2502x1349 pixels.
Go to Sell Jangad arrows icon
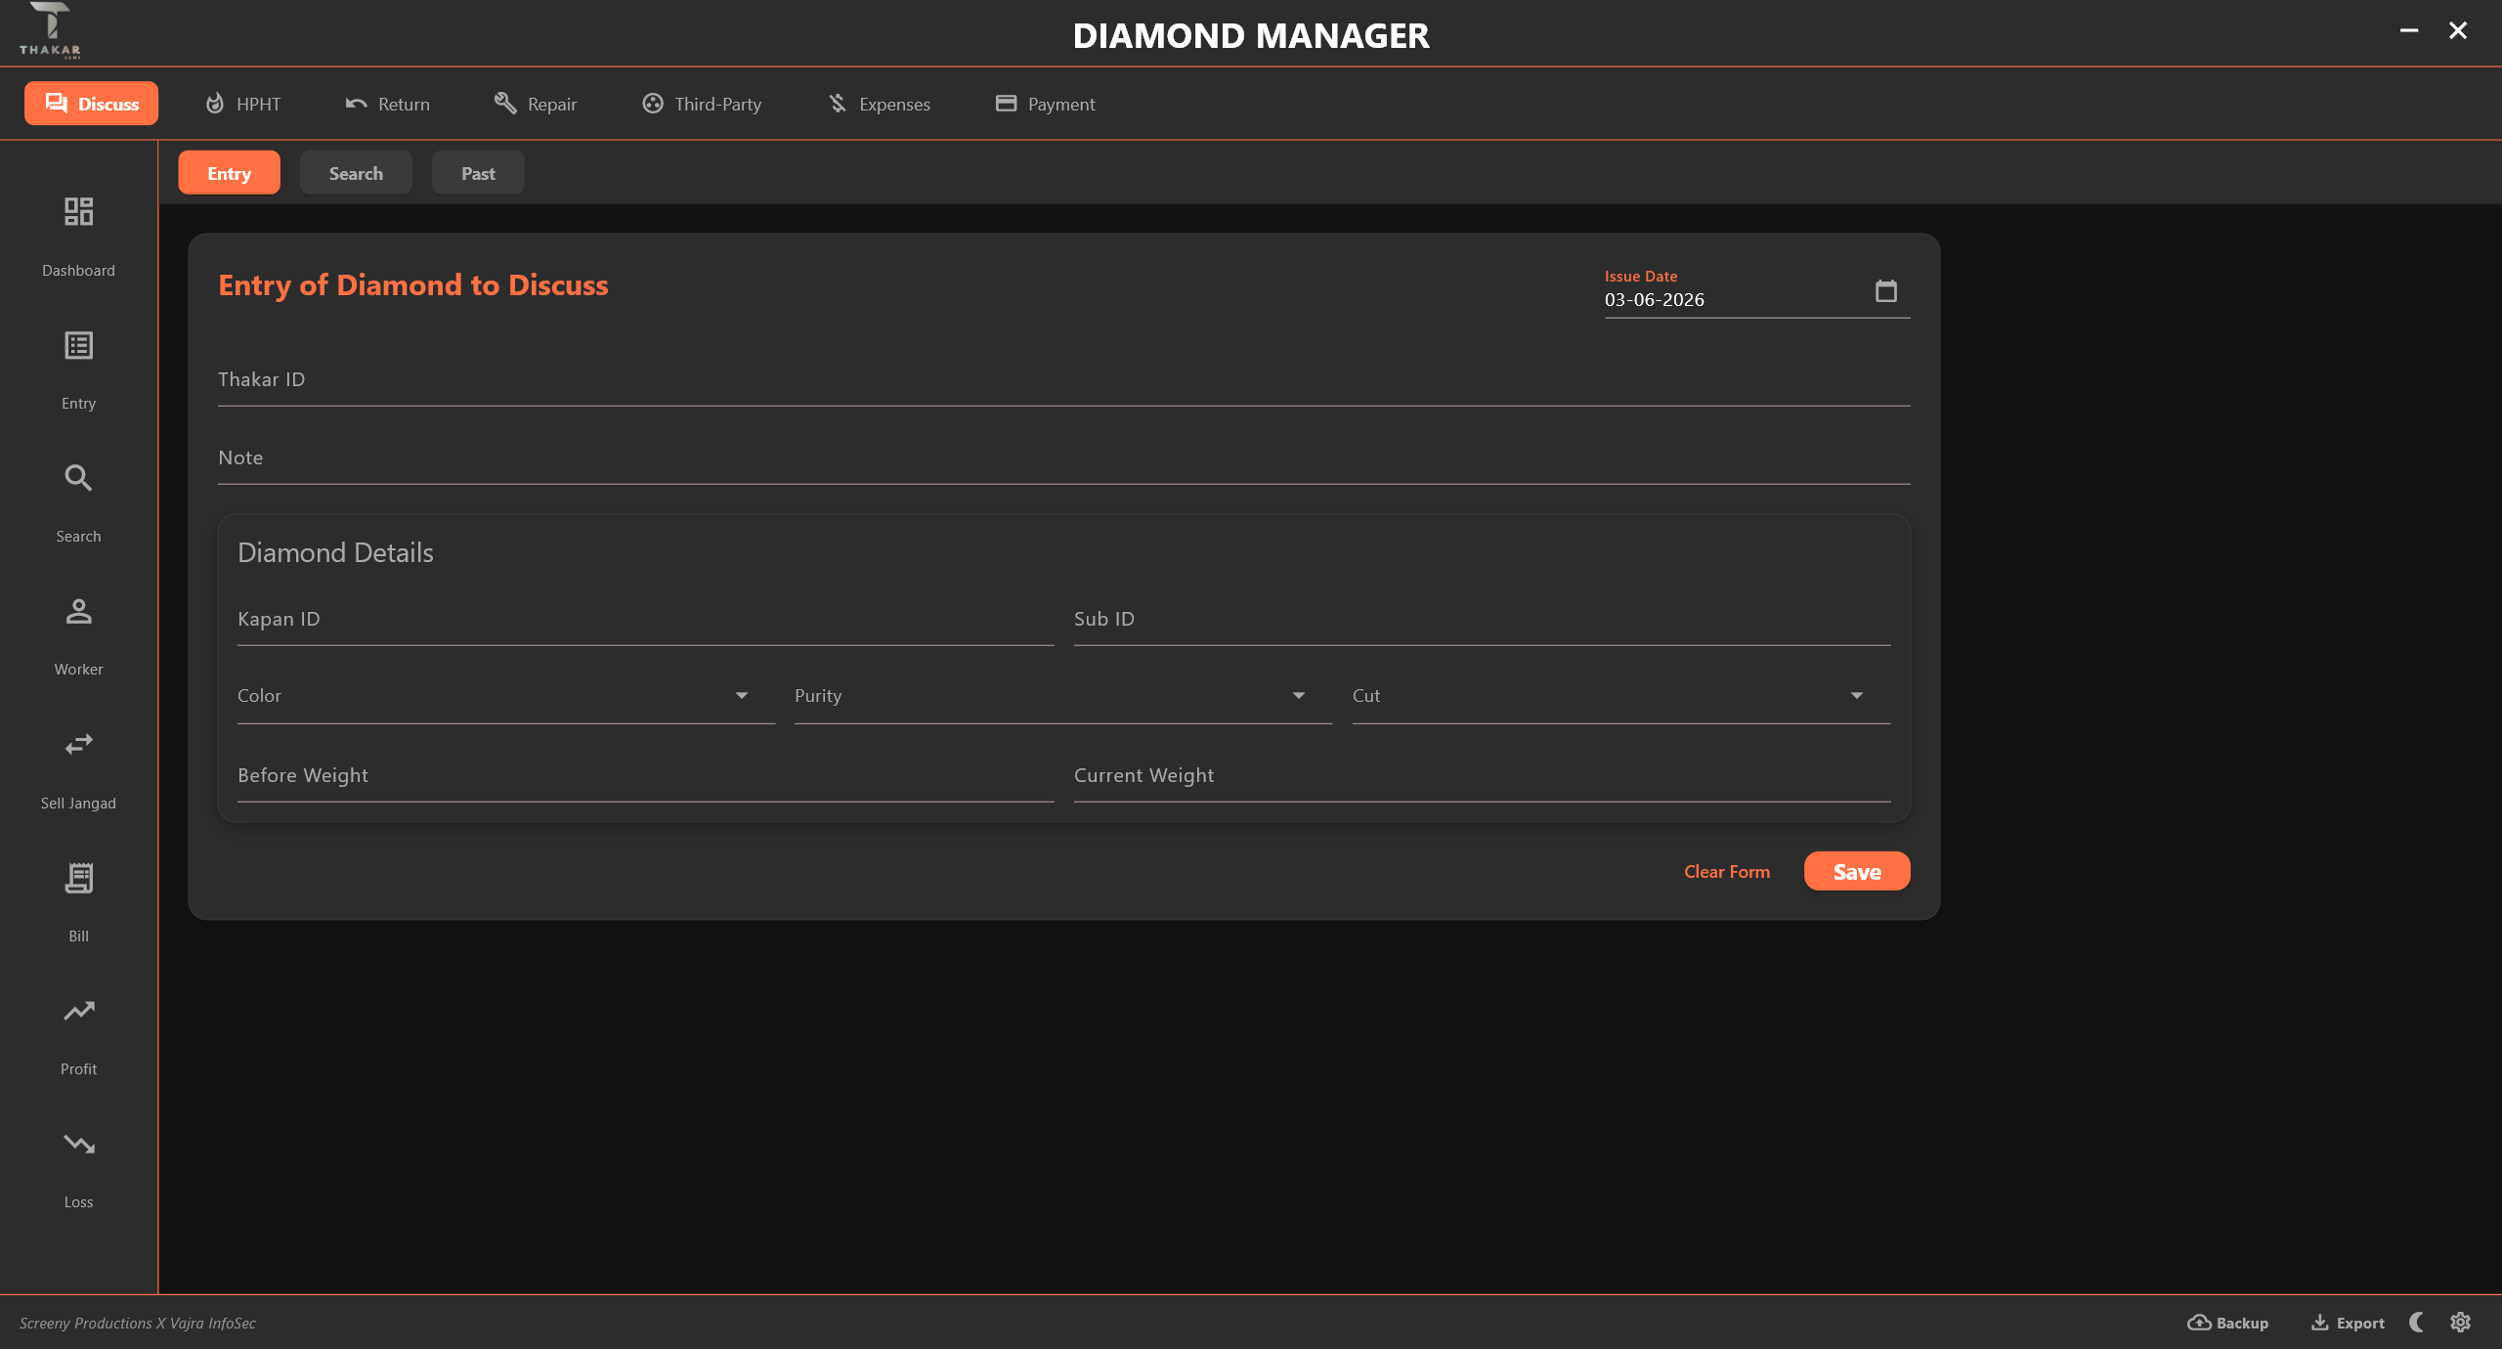tap(78, 744)
